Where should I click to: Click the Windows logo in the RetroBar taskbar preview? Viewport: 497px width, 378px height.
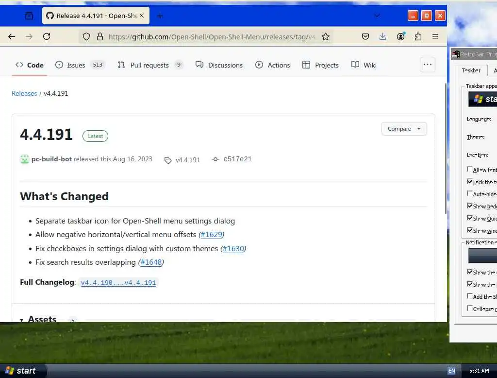click(x=478, y=99)
